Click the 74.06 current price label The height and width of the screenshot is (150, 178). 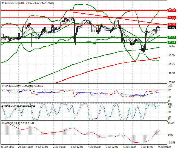(172, 28)
